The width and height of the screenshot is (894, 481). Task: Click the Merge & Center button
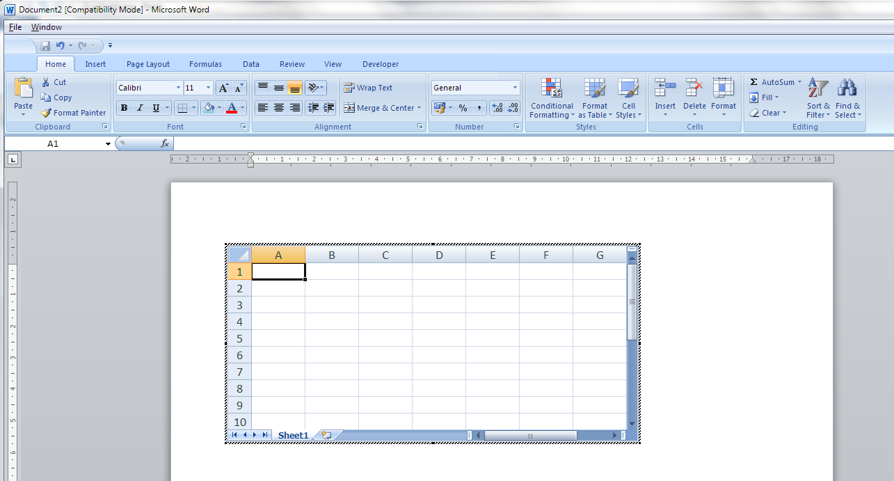[x=381, y=108]
